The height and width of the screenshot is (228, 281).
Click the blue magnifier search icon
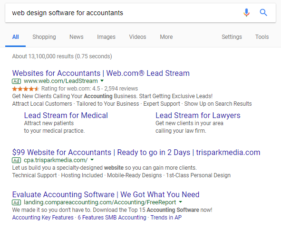pyautogui.click(x=263, y=13)
